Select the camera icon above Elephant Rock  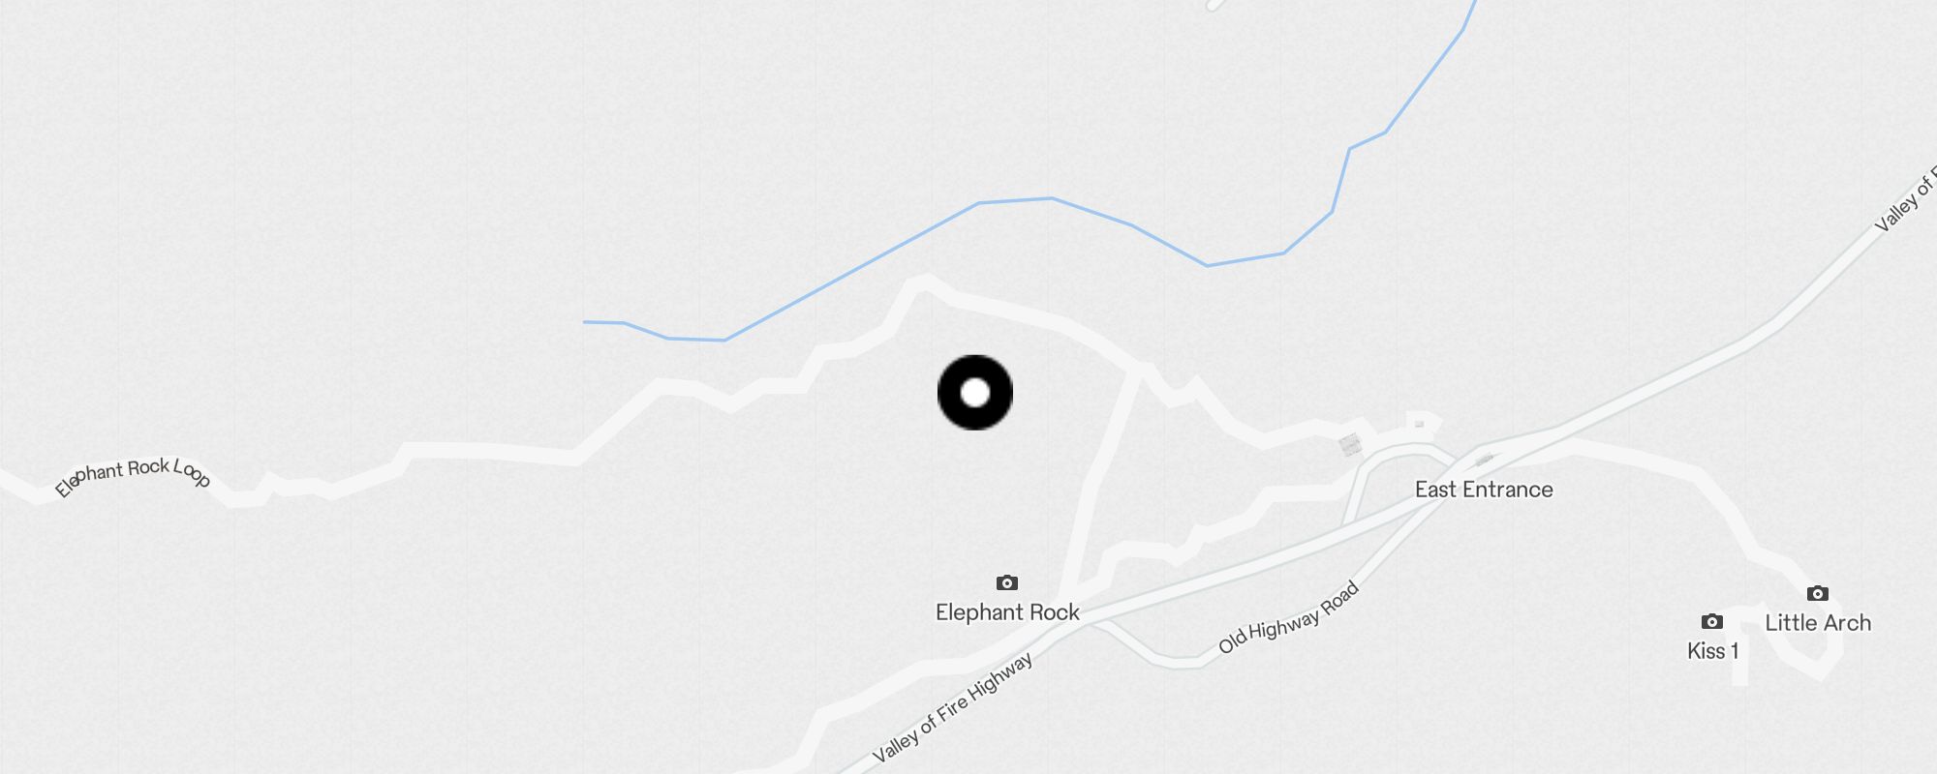(x=1007, y=582)
